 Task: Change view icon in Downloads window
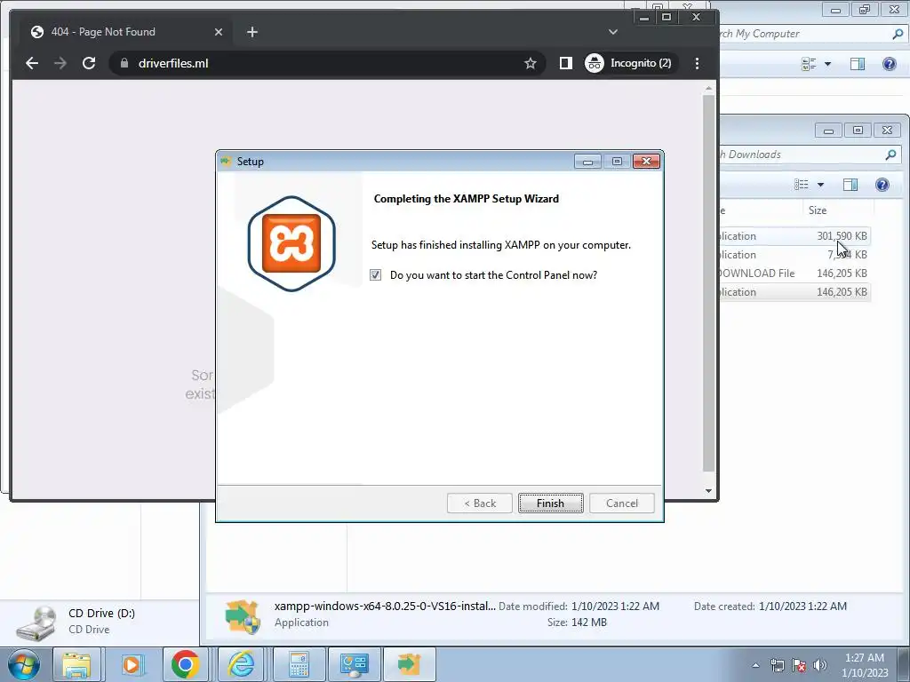click(802, 185)
